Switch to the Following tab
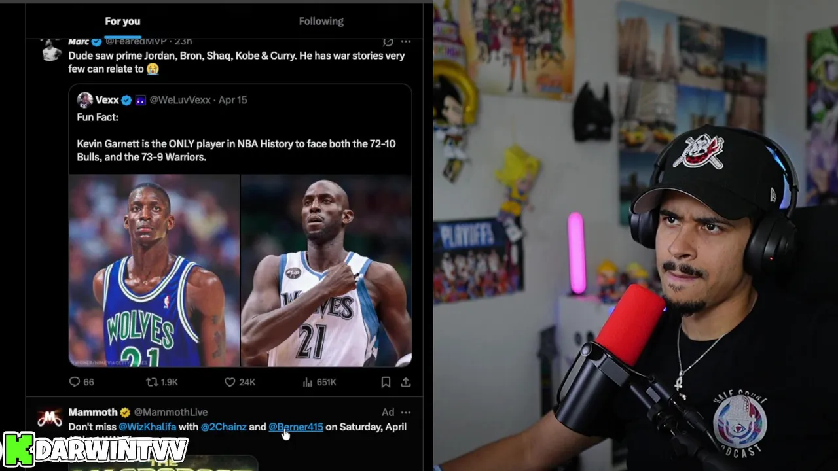 tap(321, 21)
